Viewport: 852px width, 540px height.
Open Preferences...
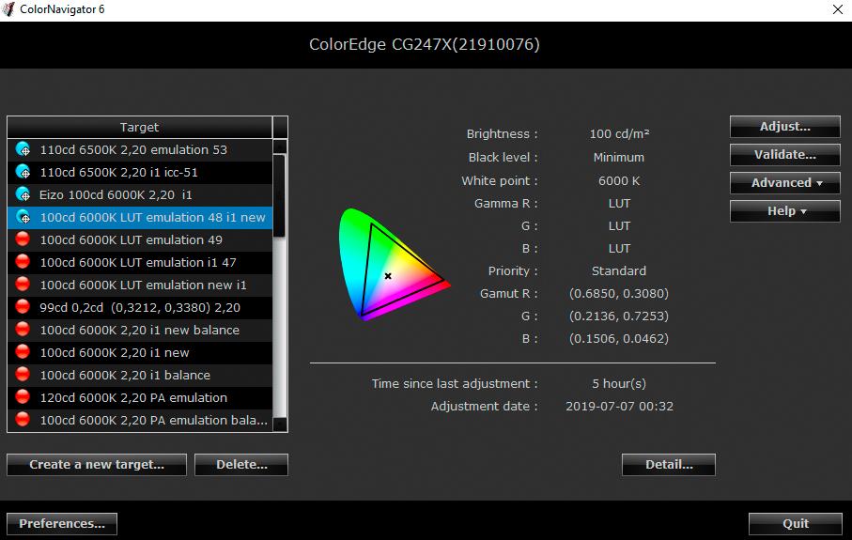click(62, 524)
